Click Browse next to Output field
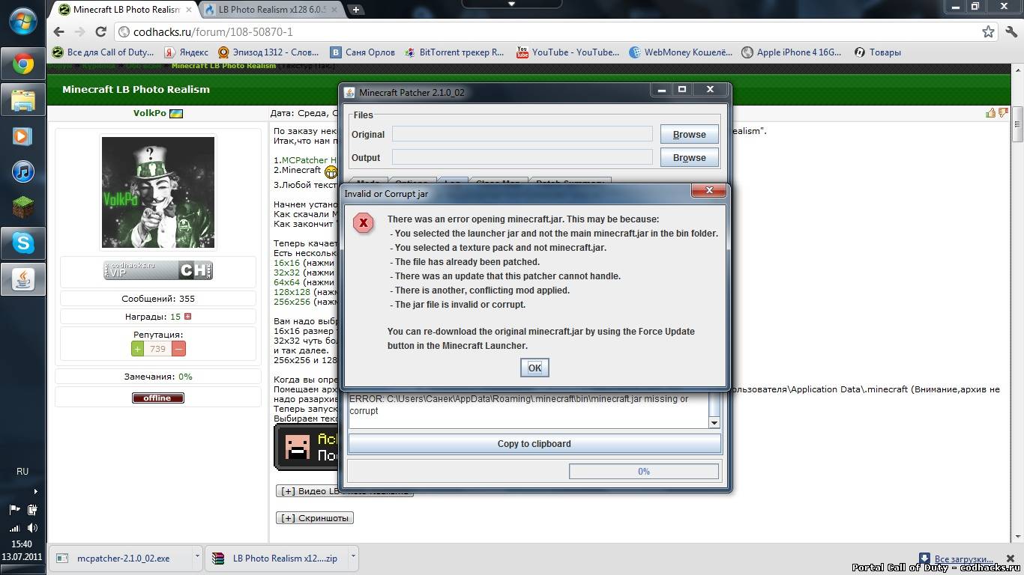Screen dimensions: 1024x575 tap(689, 157)
